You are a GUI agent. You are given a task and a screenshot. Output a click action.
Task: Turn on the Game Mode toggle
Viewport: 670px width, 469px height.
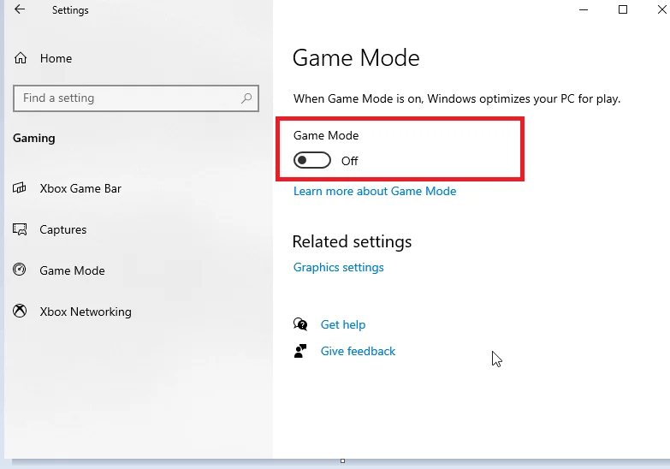click(x=312, y=160)
